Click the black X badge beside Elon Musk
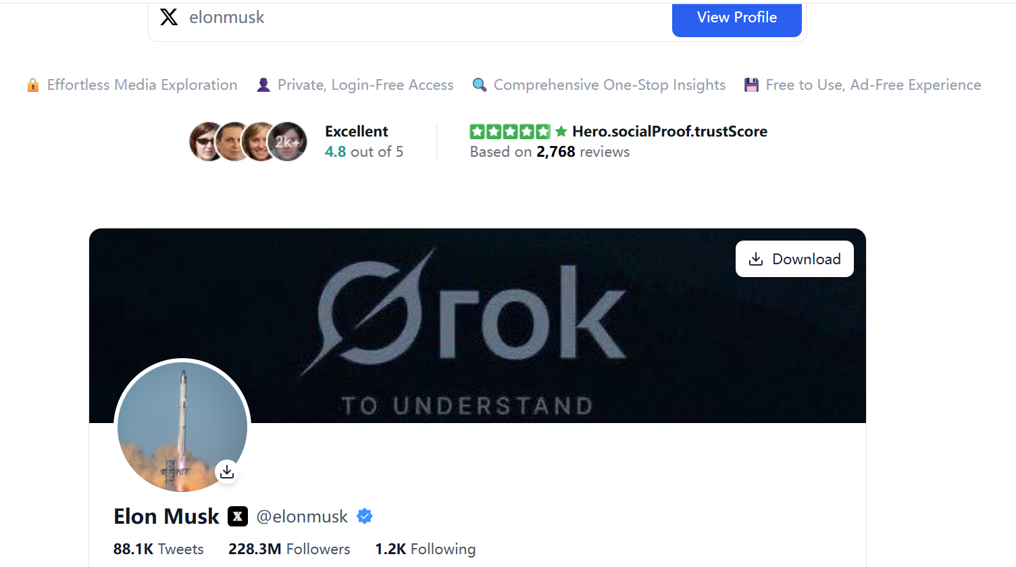This screenshot has height=567, width=1016. click(238, 516)
